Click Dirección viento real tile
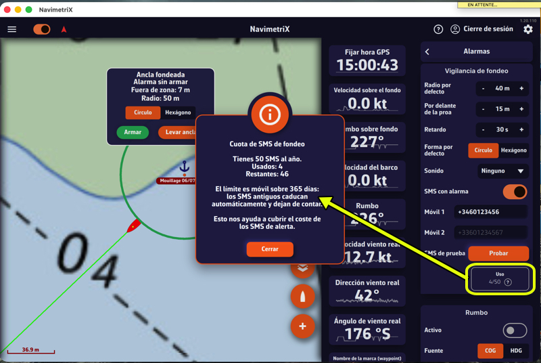This screenshot has width=541, height=363. point(367,291)
